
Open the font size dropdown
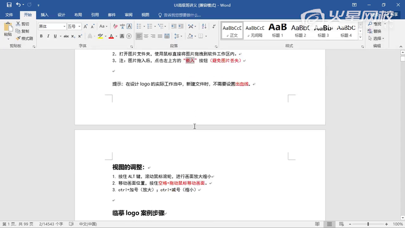(x=80, y=26)
